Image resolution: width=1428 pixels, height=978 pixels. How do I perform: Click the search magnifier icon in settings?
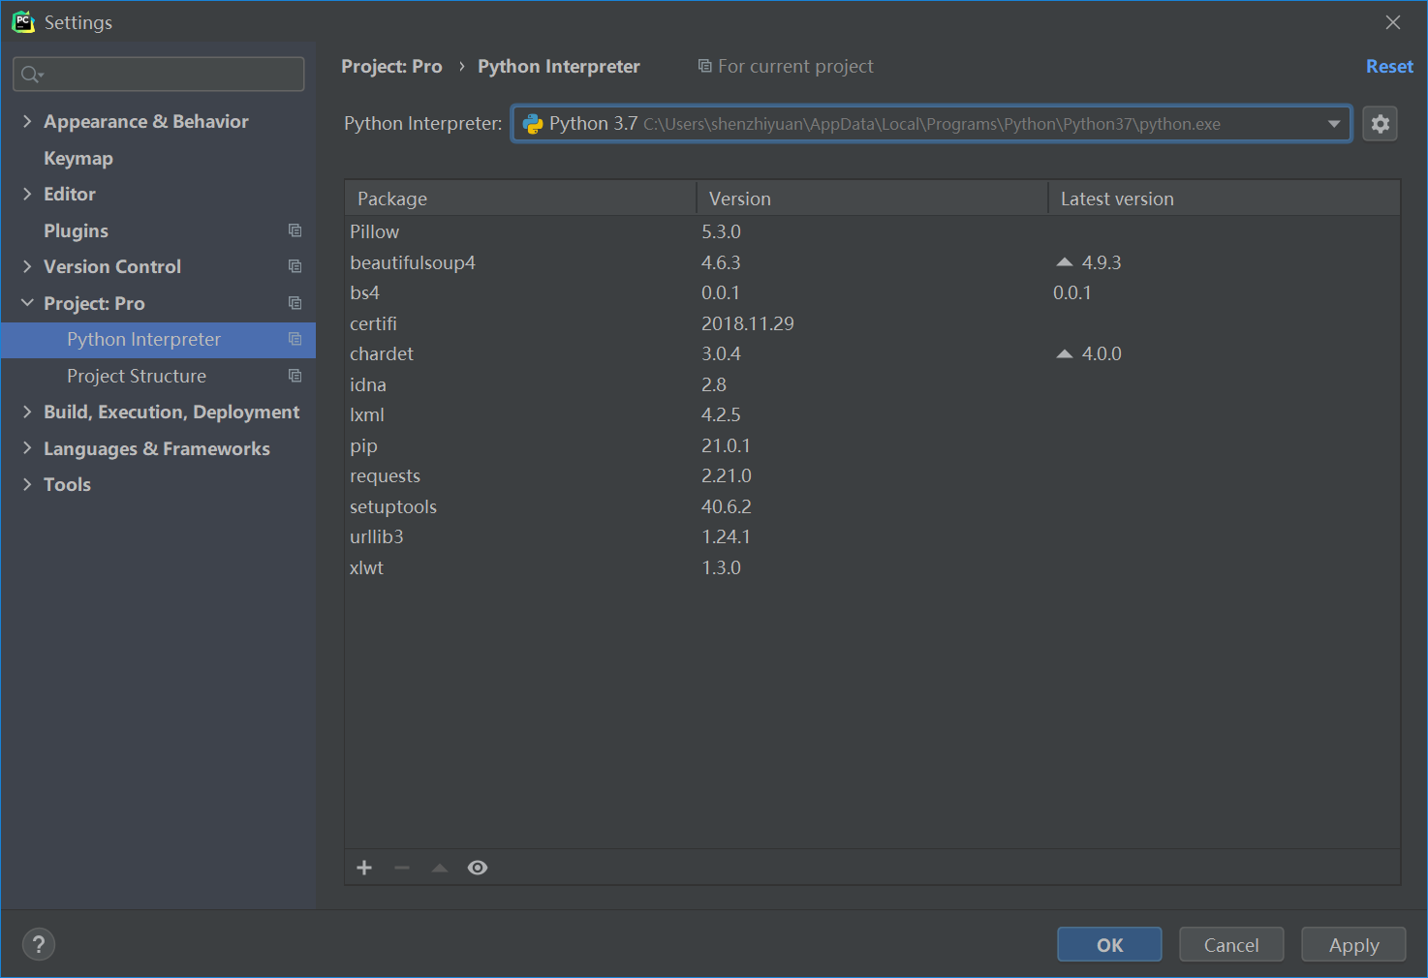click(32, 75)
